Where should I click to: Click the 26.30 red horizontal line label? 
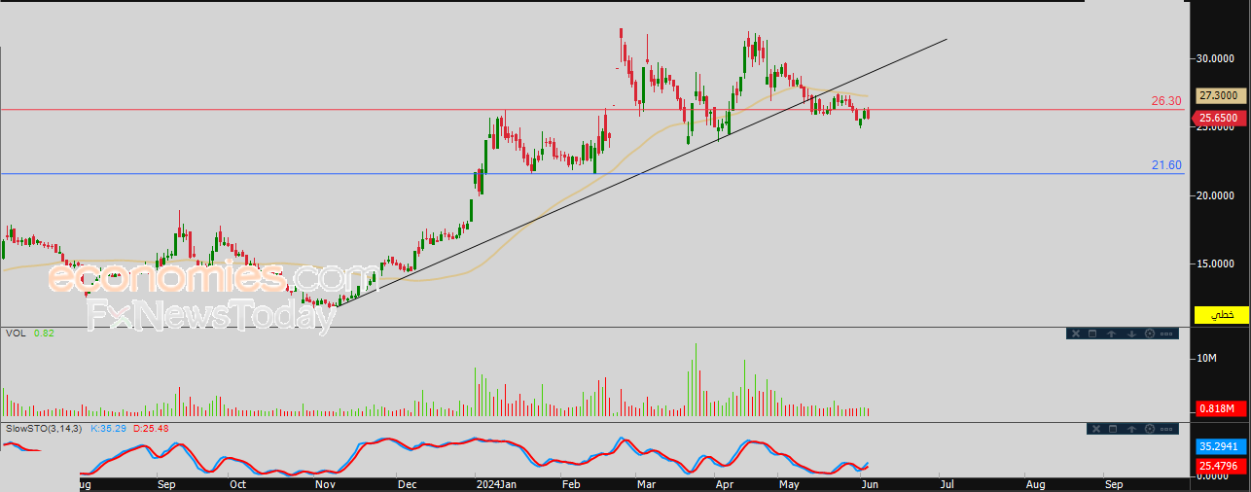pos(1166,101)
